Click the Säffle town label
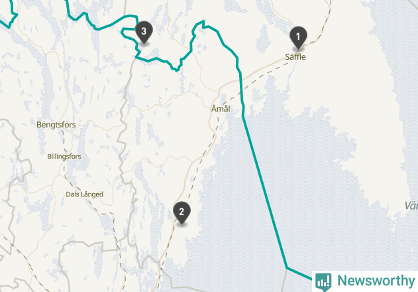The image size is (418, 292). 295,57
